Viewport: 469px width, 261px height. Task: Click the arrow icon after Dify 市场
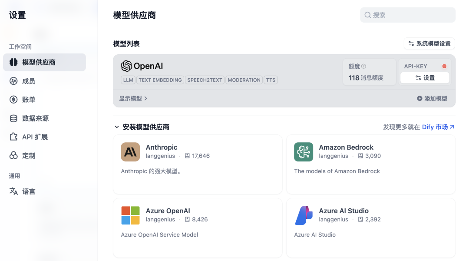click(x=452, y=127)
